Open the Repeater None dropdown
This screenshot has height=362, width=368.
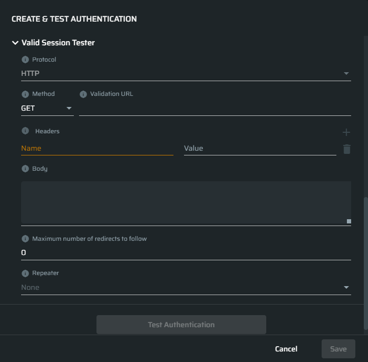click(x=186, y=287)
